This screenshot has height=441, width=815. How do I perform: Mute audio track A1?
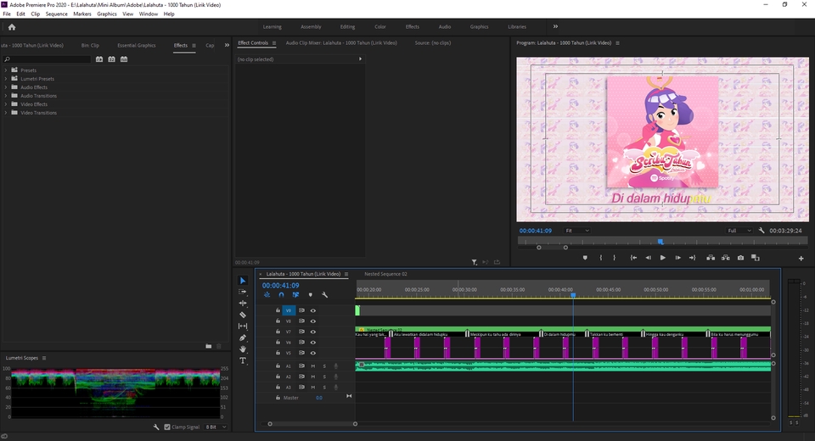312,366
